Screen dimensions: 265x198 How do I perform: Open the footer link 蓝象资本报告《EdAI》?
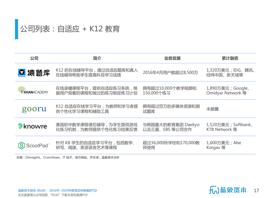[x=58, y=191]
